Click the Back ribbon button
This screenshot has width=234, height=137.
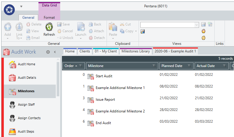[95, 24]
